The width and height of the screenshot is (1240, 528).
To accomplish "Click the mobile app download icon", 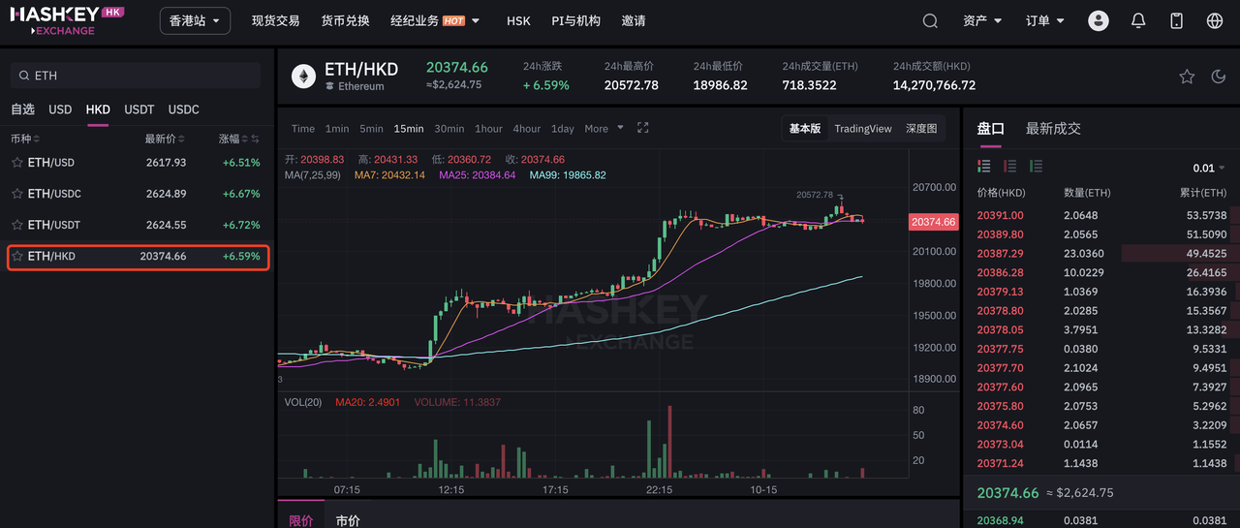I will tap(1177, 20).
